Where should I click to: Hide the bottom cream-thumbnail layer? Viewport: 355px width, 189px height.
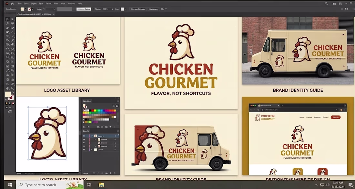[x=84, y=149]
